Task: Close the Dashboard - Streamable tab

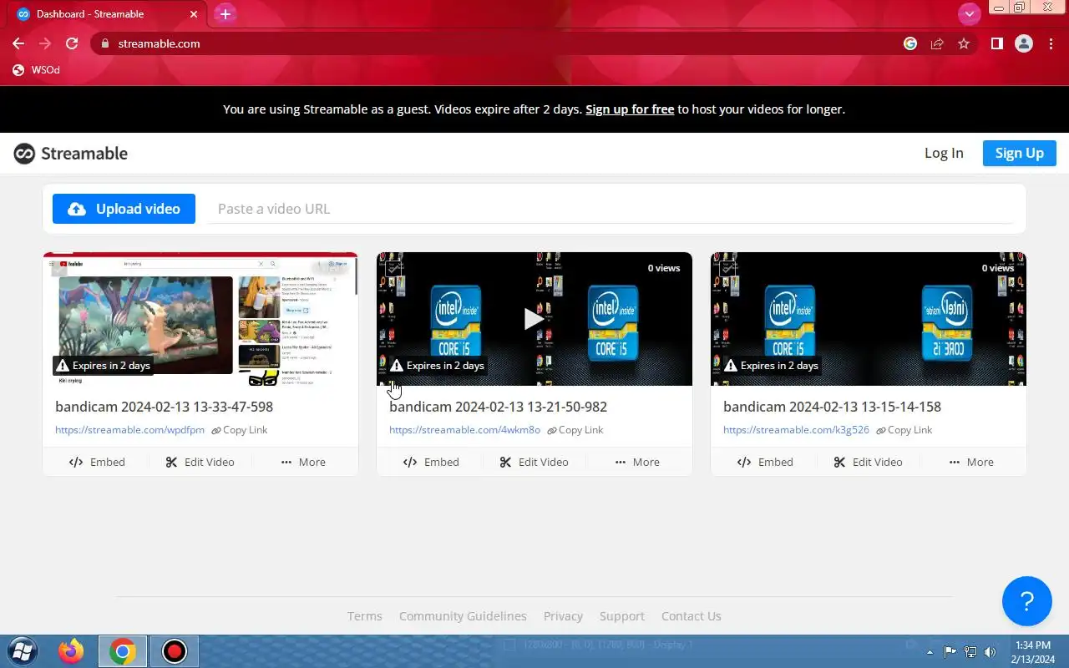Action: coord(194,14)
